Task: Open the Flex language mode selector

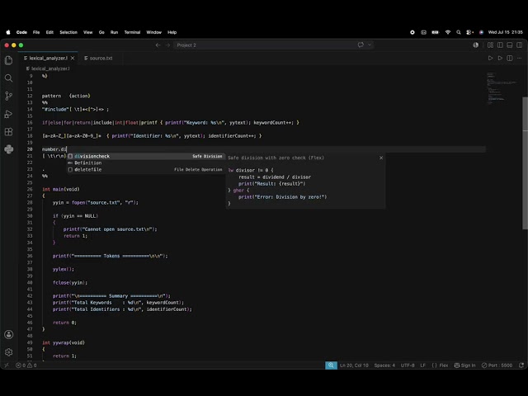Action: 440,365
